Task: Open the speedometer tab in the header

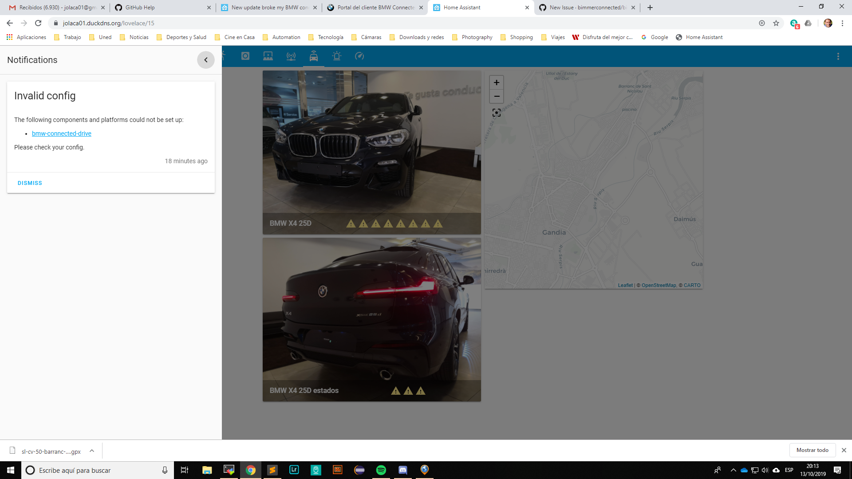Action: coord(359,56)
